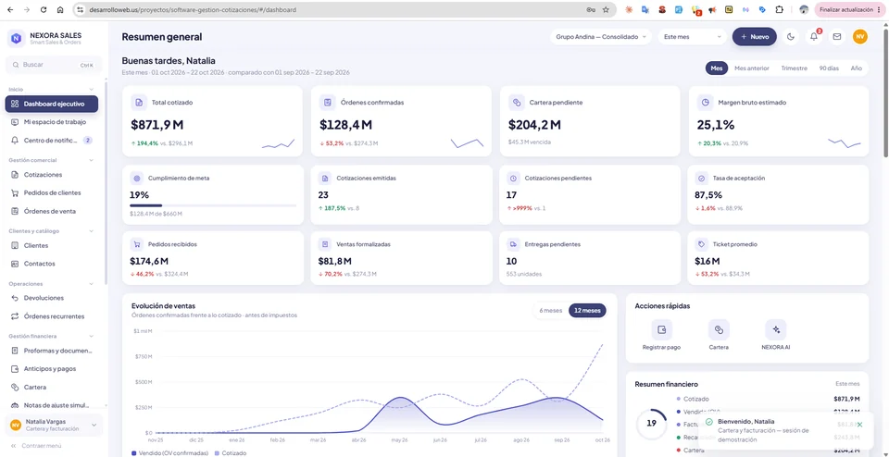Click the Cotizaciones pendientes clock icon
The image size is (889, 457).
coord(513,178)
